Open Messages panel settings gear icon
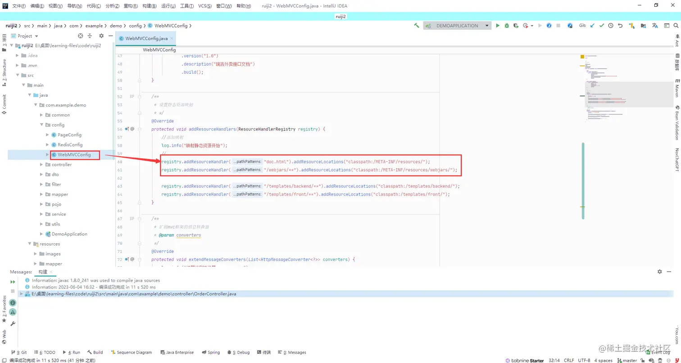681x363 pixels. [x=660, y=272]
